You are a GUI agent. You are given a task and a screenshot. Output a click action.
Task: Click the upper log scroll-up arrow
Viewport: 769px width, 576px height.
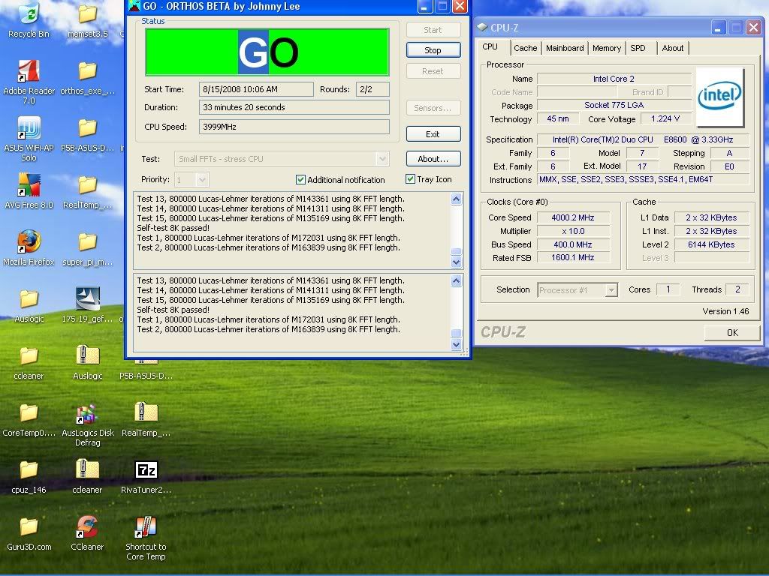(456, 199)
